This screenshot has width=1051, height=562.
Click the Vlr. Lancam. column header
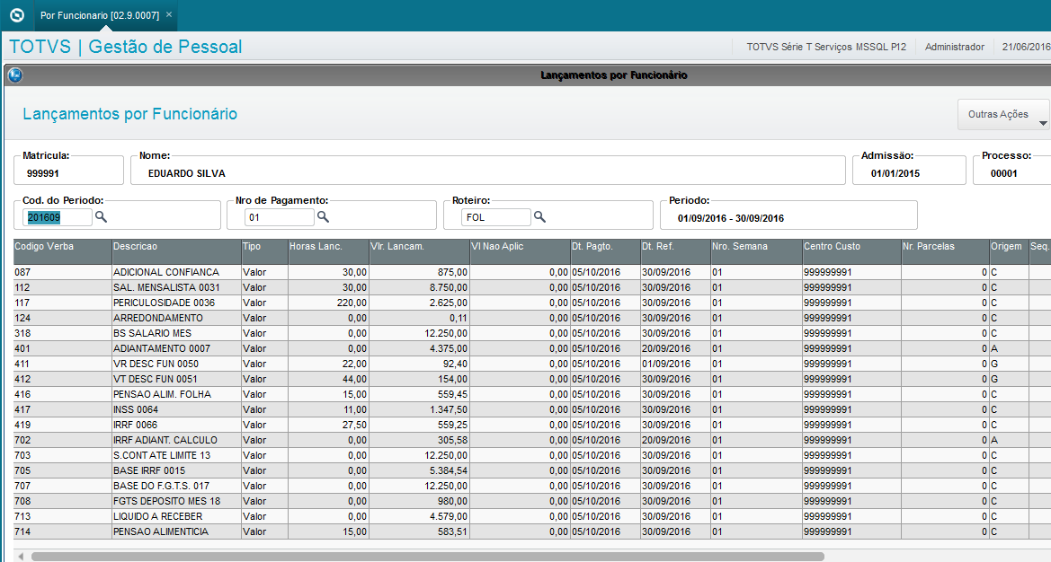pyautogui.click(x=419, y=250)
